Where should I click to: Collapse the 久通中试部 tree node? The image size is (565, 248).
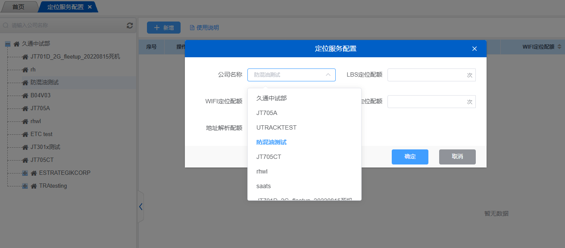pyautogui.click(x=8, y=44)
